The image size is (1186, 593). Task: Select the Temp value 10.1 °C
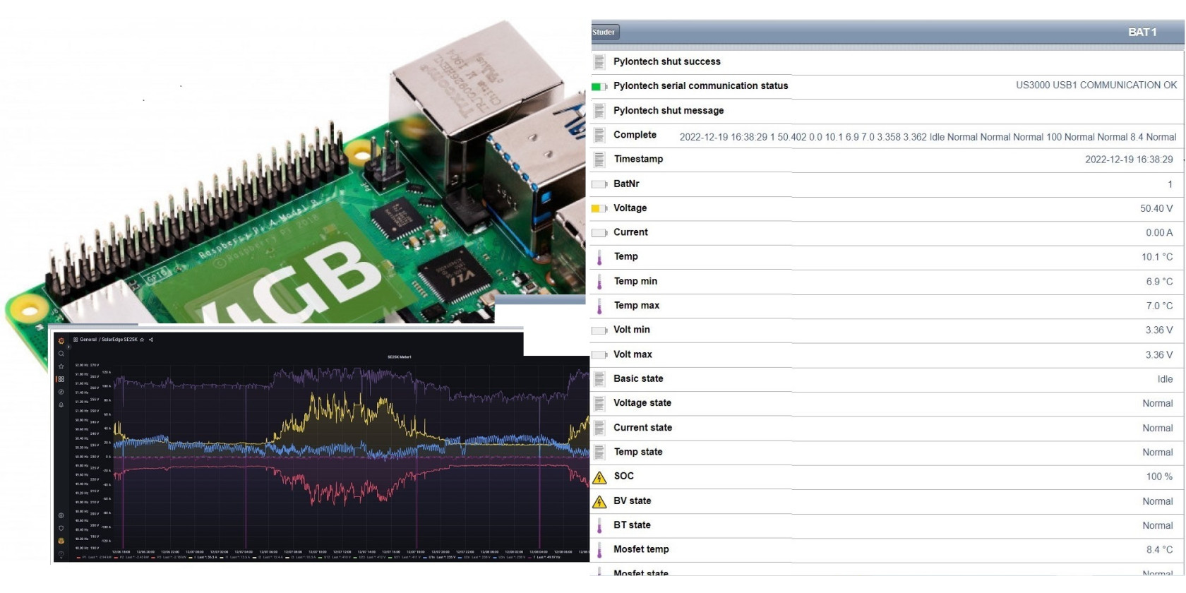pyautogui.click(x=1157, y=257)
